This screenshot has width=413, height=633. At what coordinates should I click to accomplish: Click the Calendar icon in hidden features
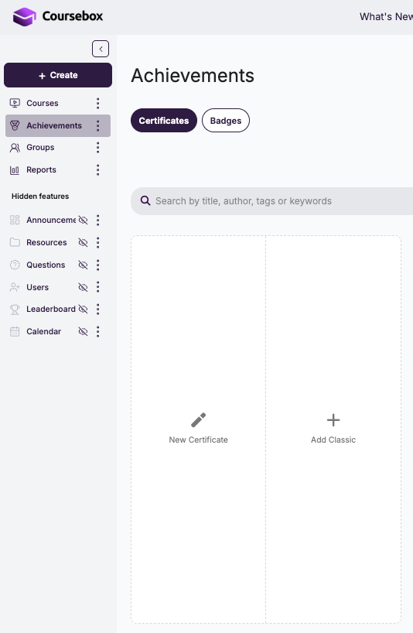(15, 331)
